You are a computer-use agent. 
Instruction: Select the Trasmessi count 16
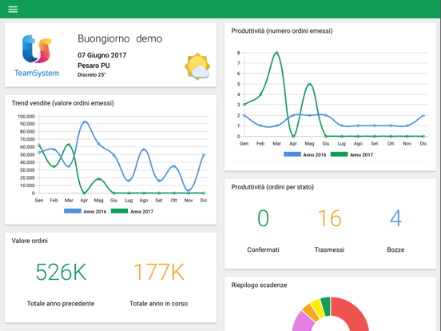330,218
